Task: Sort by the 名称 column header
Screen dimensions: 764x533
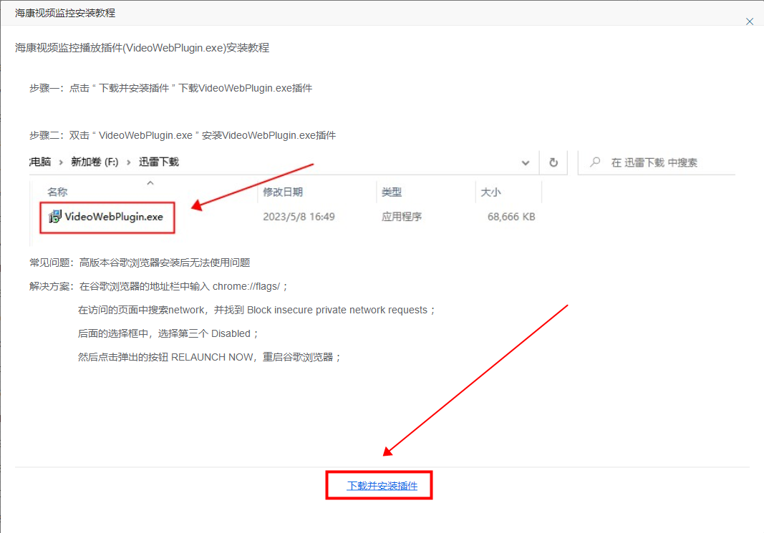Action: click(57, 192)
